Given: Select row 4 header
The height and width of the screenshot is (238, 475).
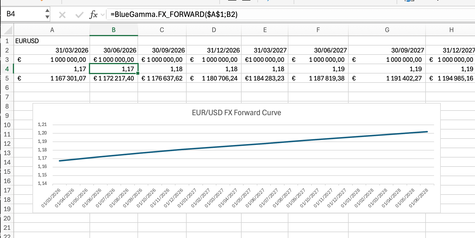Looking at the screenshot, I should 7,69.
